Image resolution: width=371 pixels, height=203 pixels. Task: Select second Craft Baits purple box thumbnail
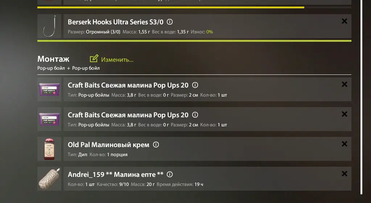(49, 119)
